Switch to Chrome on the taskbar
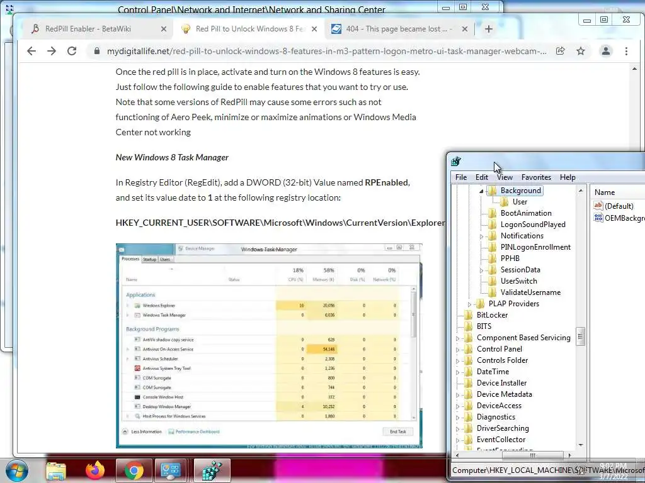645x483 pixels. tap(134, 470)
